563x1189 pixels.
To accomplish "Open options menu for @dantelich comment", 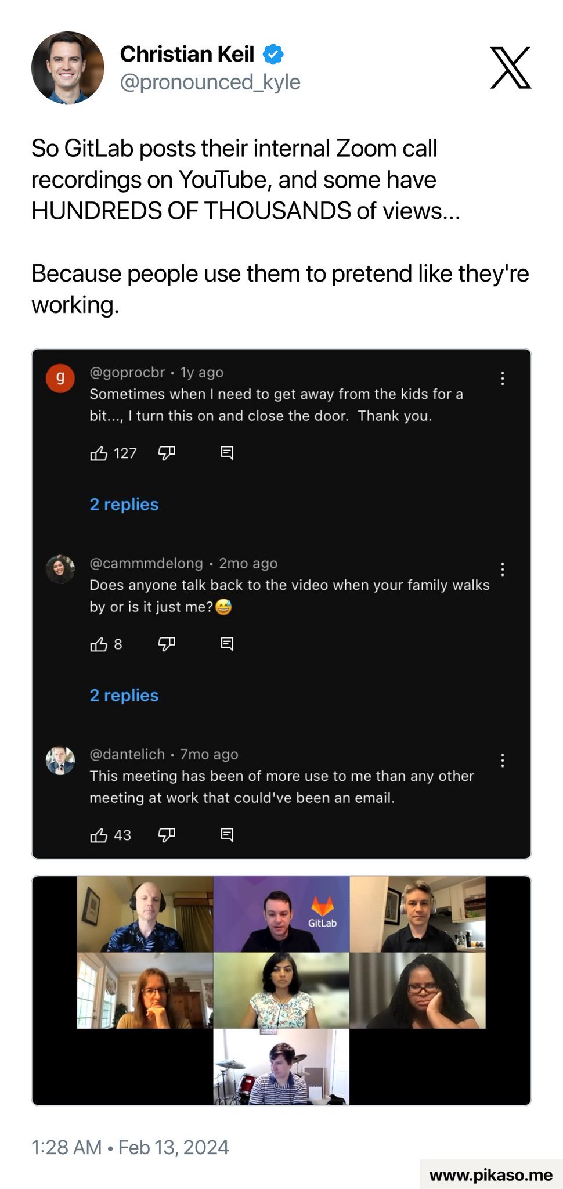I will 503,761.
